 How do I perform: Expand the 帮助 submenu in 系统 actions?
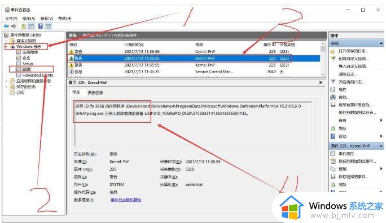381,136
